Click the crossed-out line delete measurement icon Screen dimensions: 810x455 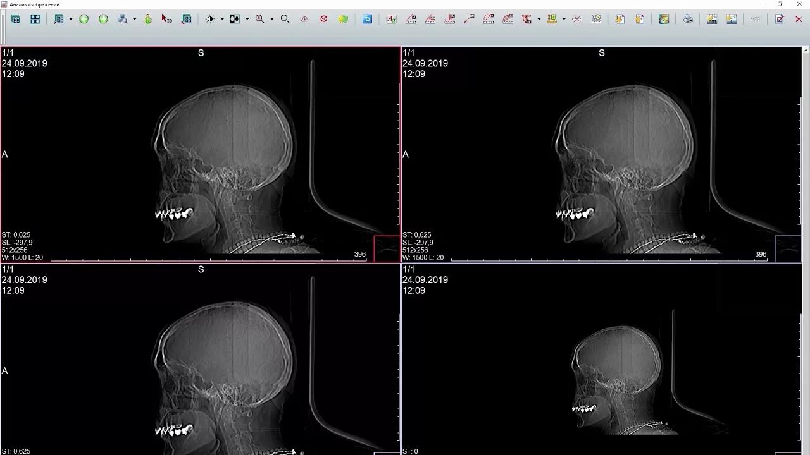coord(576,19)
